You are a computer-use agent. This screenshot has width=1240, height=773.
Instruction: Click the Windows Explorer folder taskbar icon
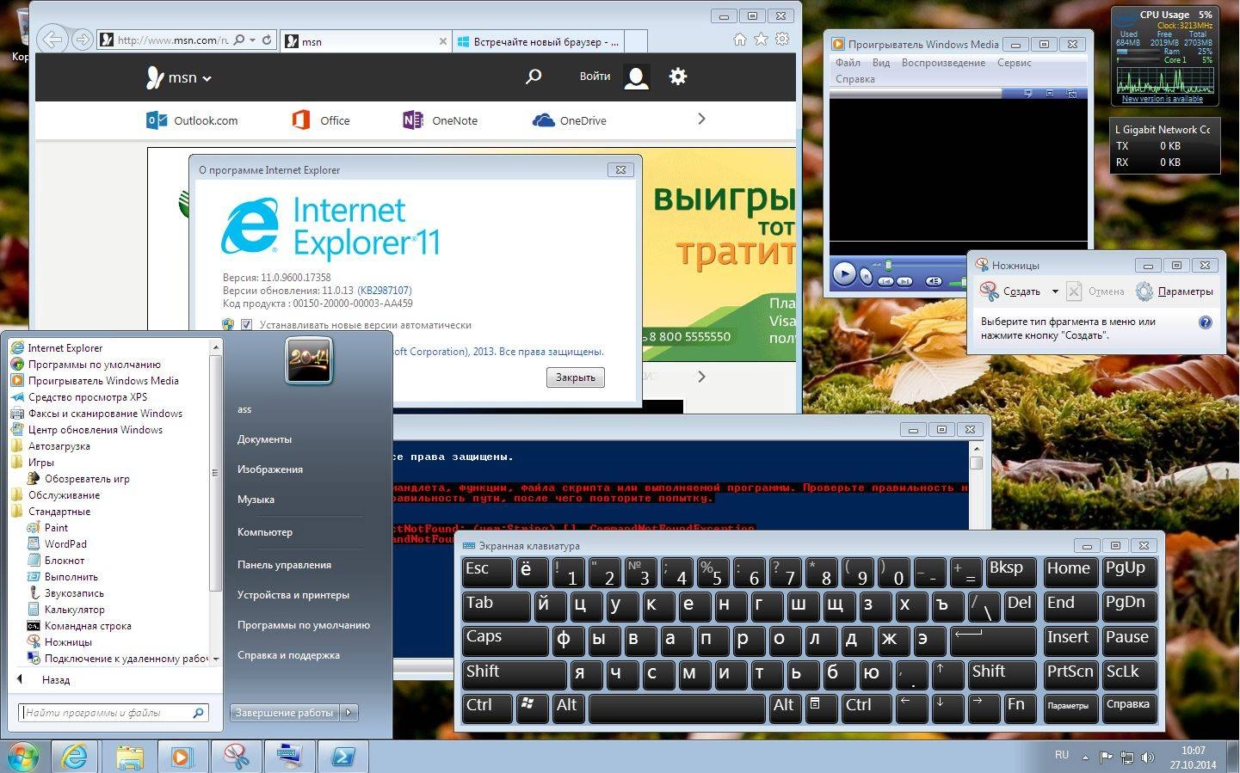tap(129, 757)
